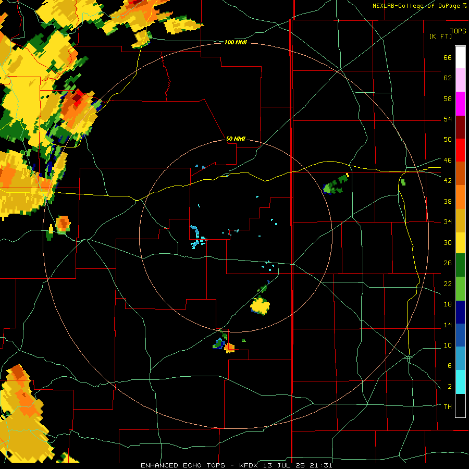469x469 pixels.
Task: Click the "54" legend value
Action: [x=448, y=119]
